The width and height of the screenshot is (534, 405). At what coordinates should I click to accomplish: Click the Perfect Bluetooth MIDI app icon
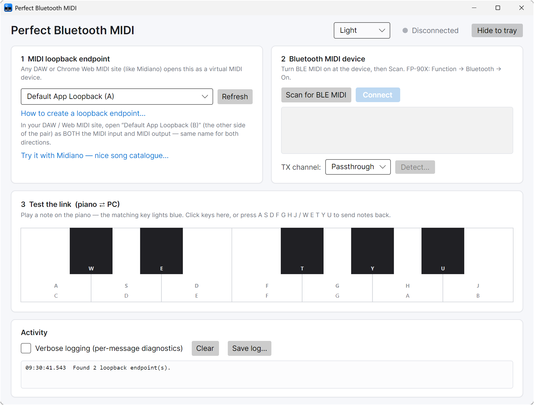[x=8, y=8]
